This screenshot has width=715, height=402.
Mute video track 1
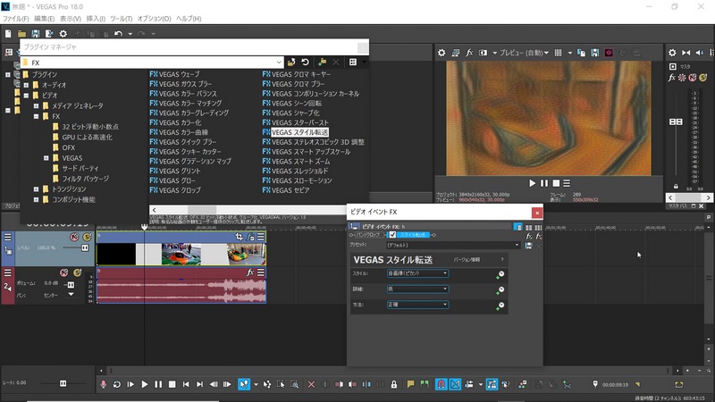pos(74,237)
